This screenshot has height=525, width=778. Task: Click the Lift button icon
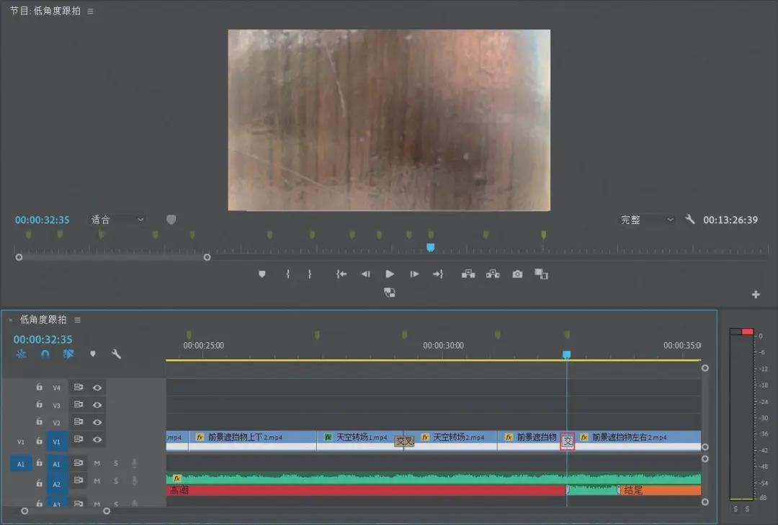[x=468, y=274]
